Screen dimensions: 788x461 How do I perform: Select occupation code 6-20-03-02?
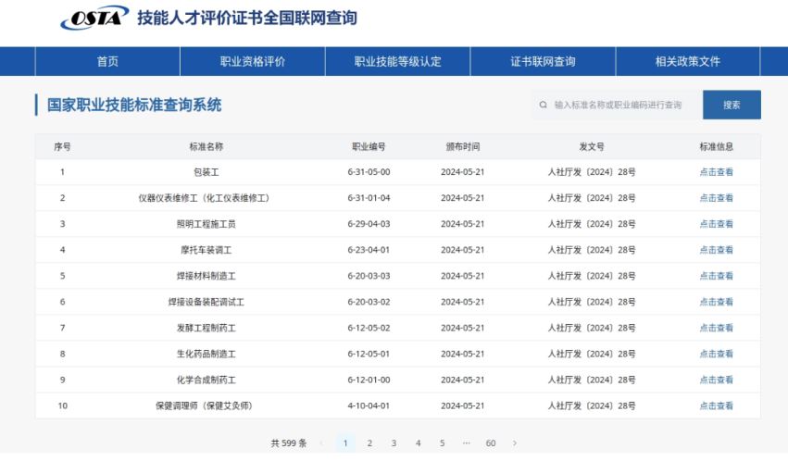pyautogui.click(x=369, y=302)
